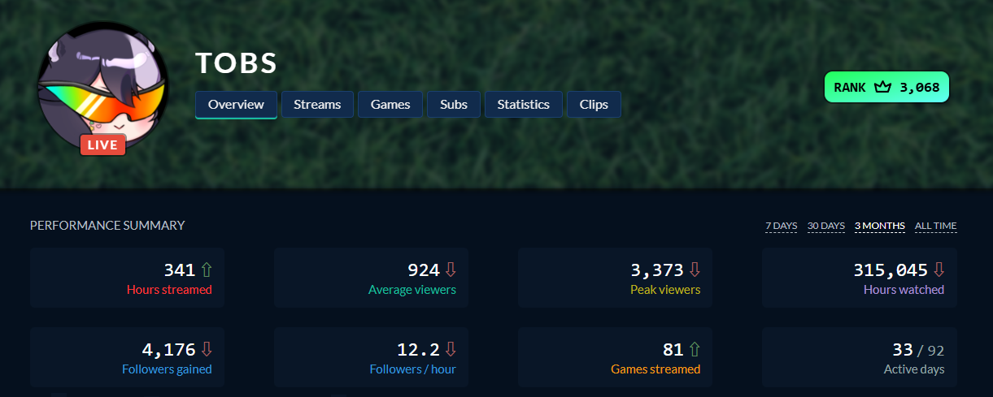Image resolution: width=993 pixels, height=397 pixels.
Task: Click the red LIVE badge
Action: coord(102,145)
